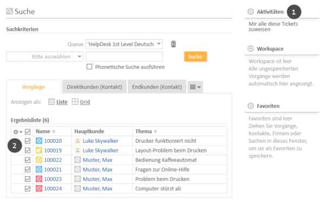
Task: Toggle the select-all checkbox in table header
Action: [x=28, y=131]
